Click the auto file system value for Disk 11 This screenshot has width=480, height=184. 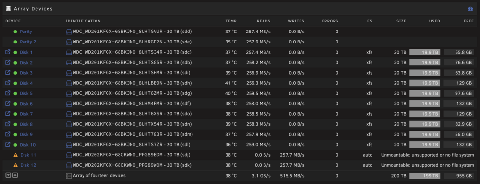point(368,155)
